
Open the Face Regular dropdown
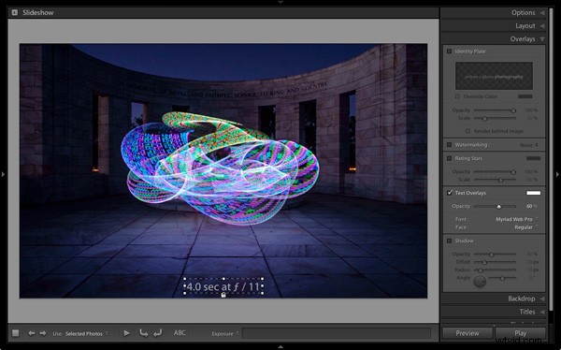[x=525, y=227]
